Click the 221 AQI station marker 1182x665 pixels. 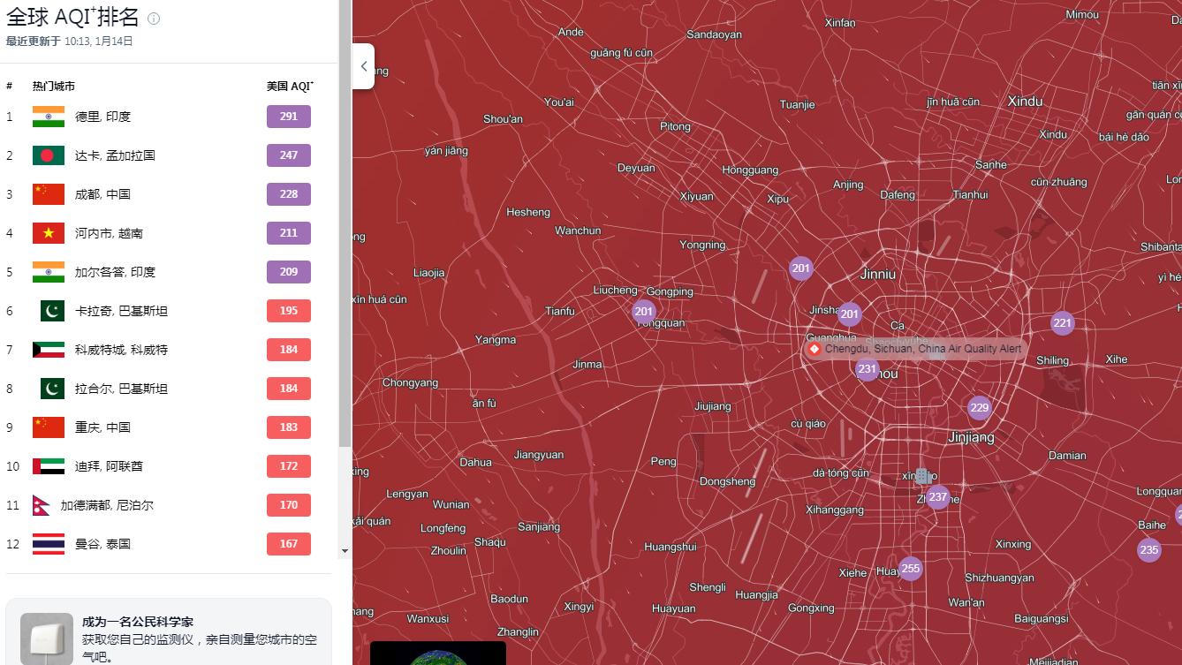tap(1063, 323)
